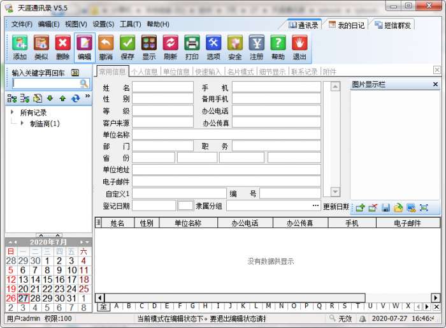Sort by the 单位名称 column header
Screen dimensions: 446x328
pyautogui.click(x=187, y=223)
